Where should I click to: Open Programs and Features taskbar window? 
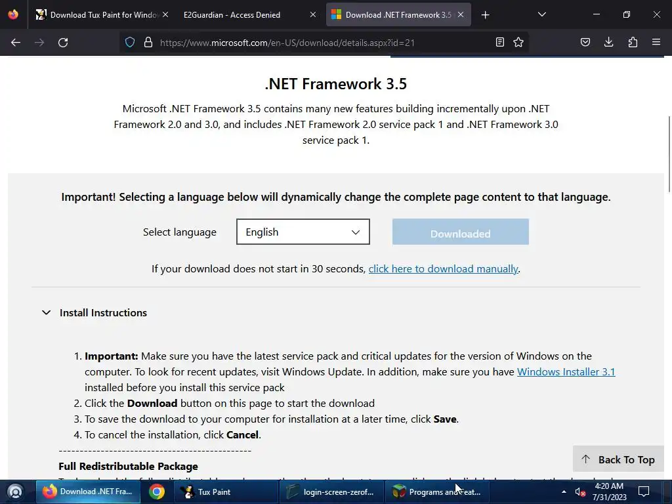point(436,492)
